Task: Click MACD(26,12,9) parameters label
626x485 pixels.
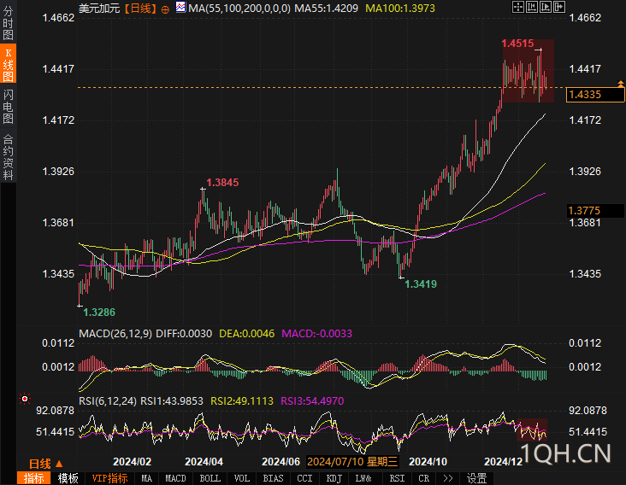Action: (x=115, y=334)
